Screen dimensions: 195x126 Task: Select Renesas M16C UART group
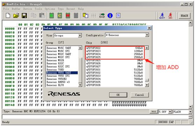point(62,48)
